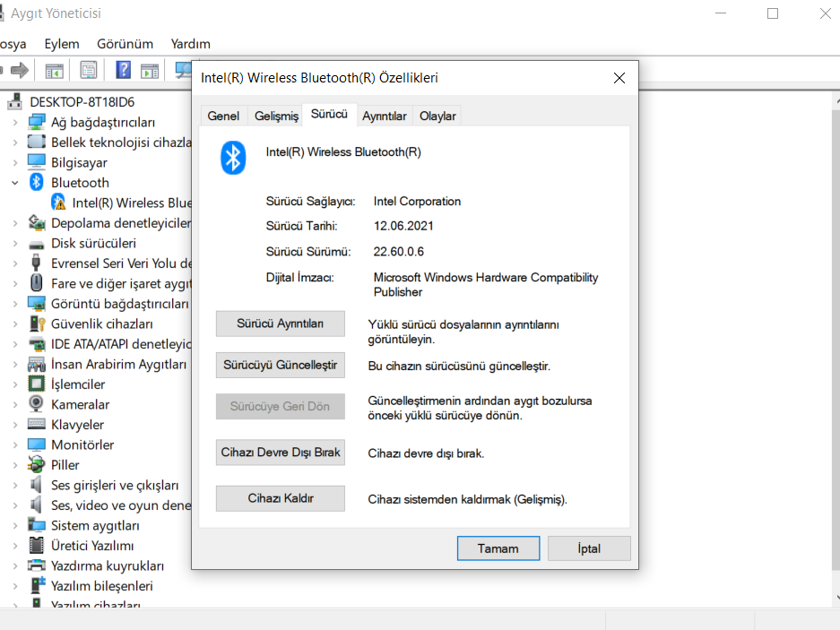
Task: Click the properties sheet toolbar icon
Action: tap(89, 70)
